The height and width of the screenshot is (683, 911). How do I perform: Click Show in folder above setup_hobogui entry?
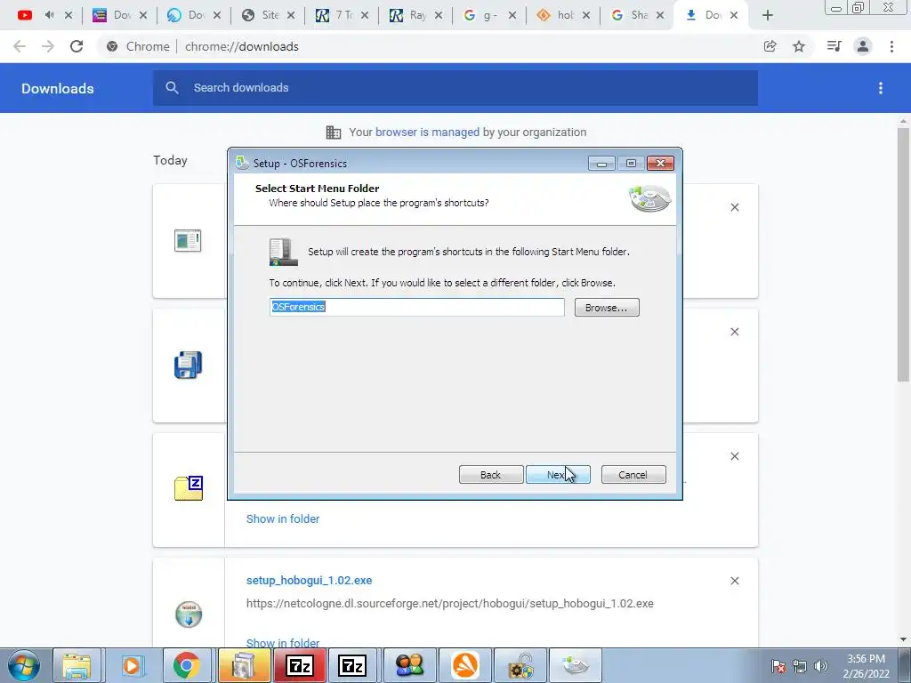coord(283,518)
